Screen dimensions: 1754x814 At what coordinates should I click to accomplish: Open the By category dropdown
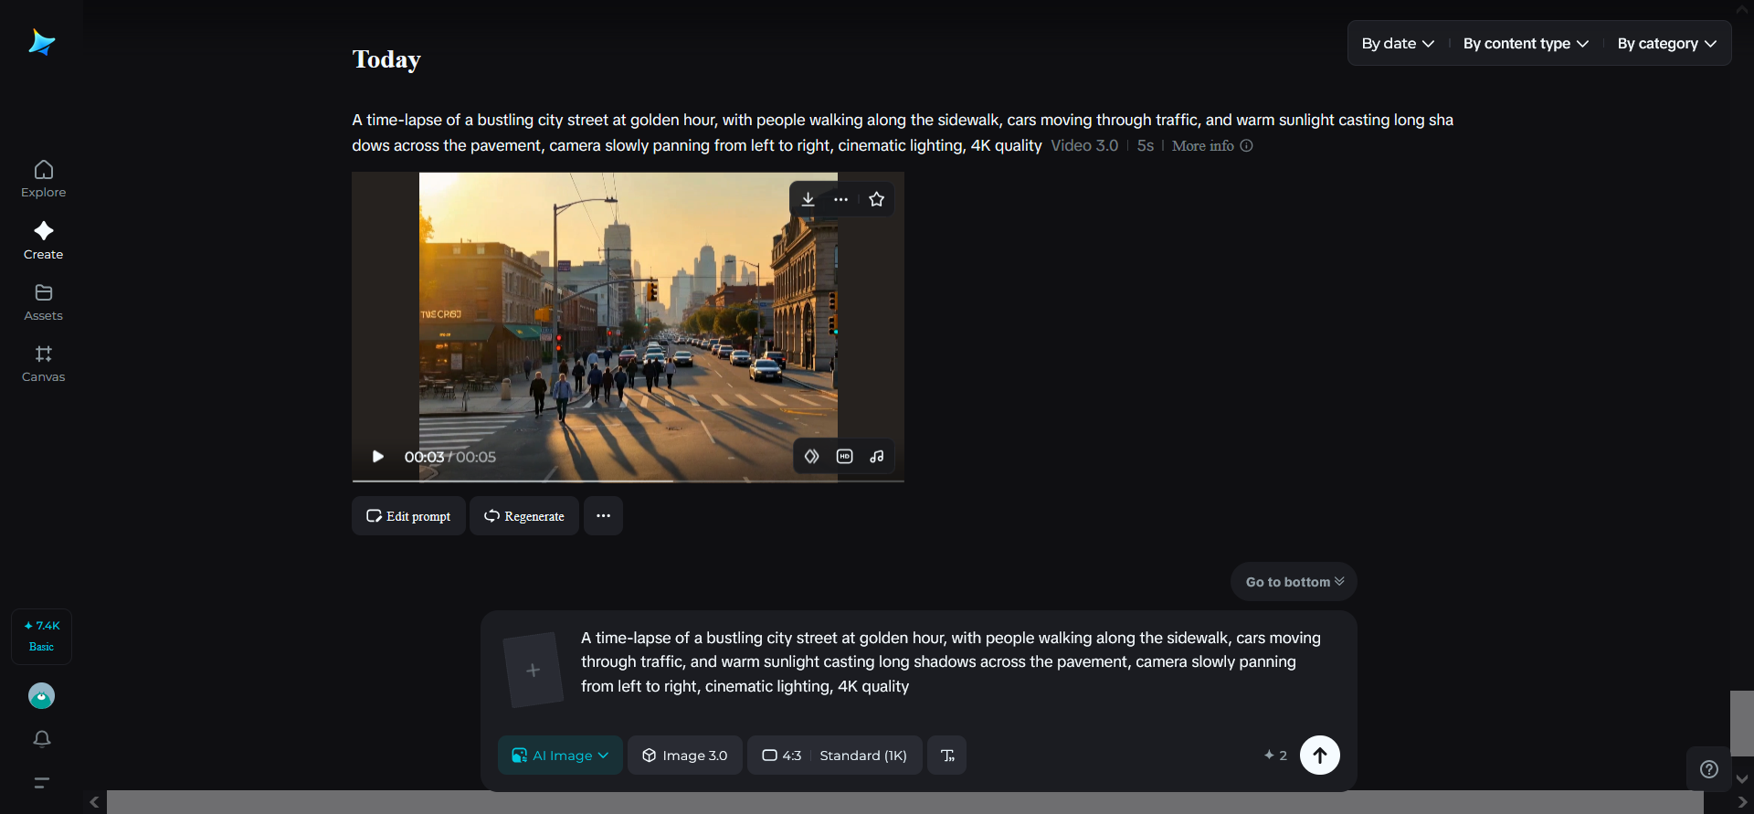tap(1666, 44)
